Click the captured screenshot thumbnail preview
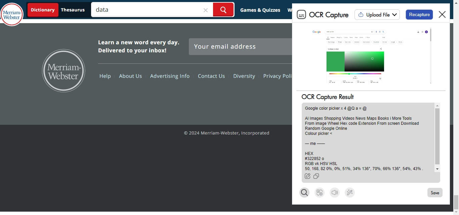459x215 pixels. [371, 56]
